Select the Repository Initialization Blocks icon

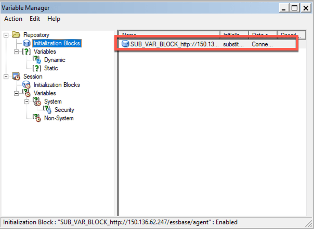click(x=27, y=43)
